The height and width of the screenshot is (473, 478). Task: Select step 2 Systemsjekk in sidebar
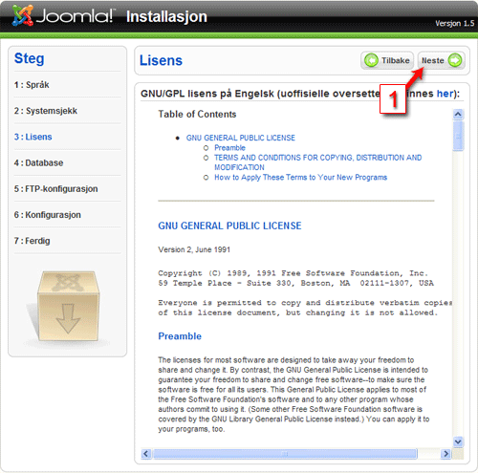pos(46,111)
